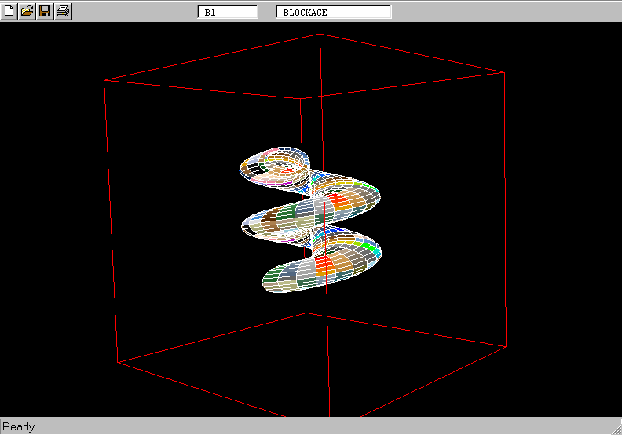Screen dimensions: 622x435
Task: Print the view with the printer icon
Action: (63, 11)
